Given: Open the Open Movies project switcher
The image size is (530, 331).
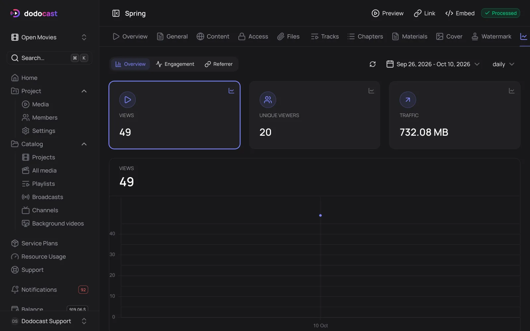Looking at the screenshot, I should 50,37.
